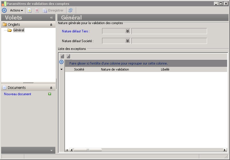Viewport: 230px width, 160px height.
Task: Click the first exceptions list toolbar icon
Action: click(63, 56)
